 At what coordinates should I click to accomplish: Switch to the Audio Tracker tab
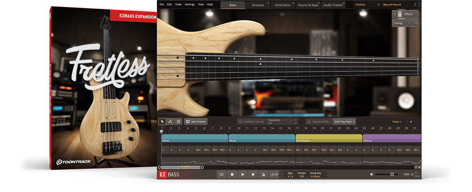pyautogui.click(x=333, y=5)
